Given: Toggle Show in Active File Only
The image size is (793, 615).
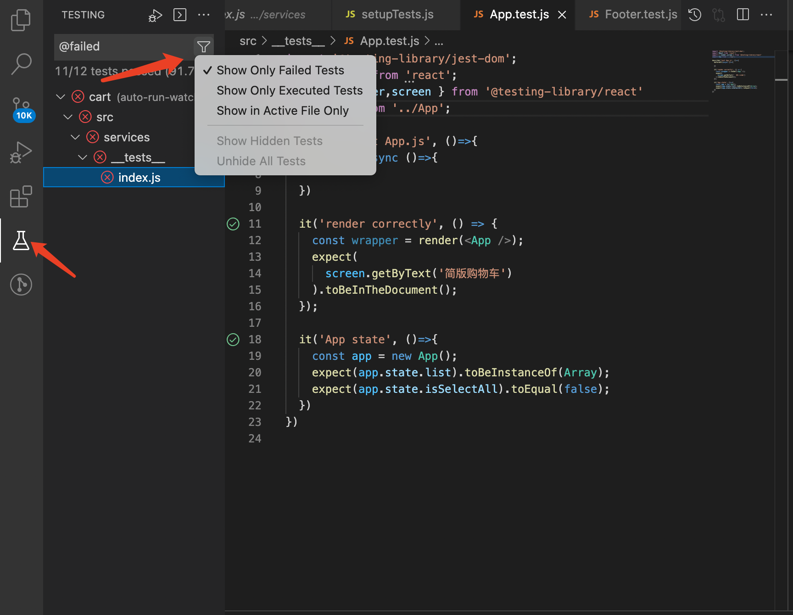Looking at the screenshot, I should pyautogui.click(x=282, y=111).
